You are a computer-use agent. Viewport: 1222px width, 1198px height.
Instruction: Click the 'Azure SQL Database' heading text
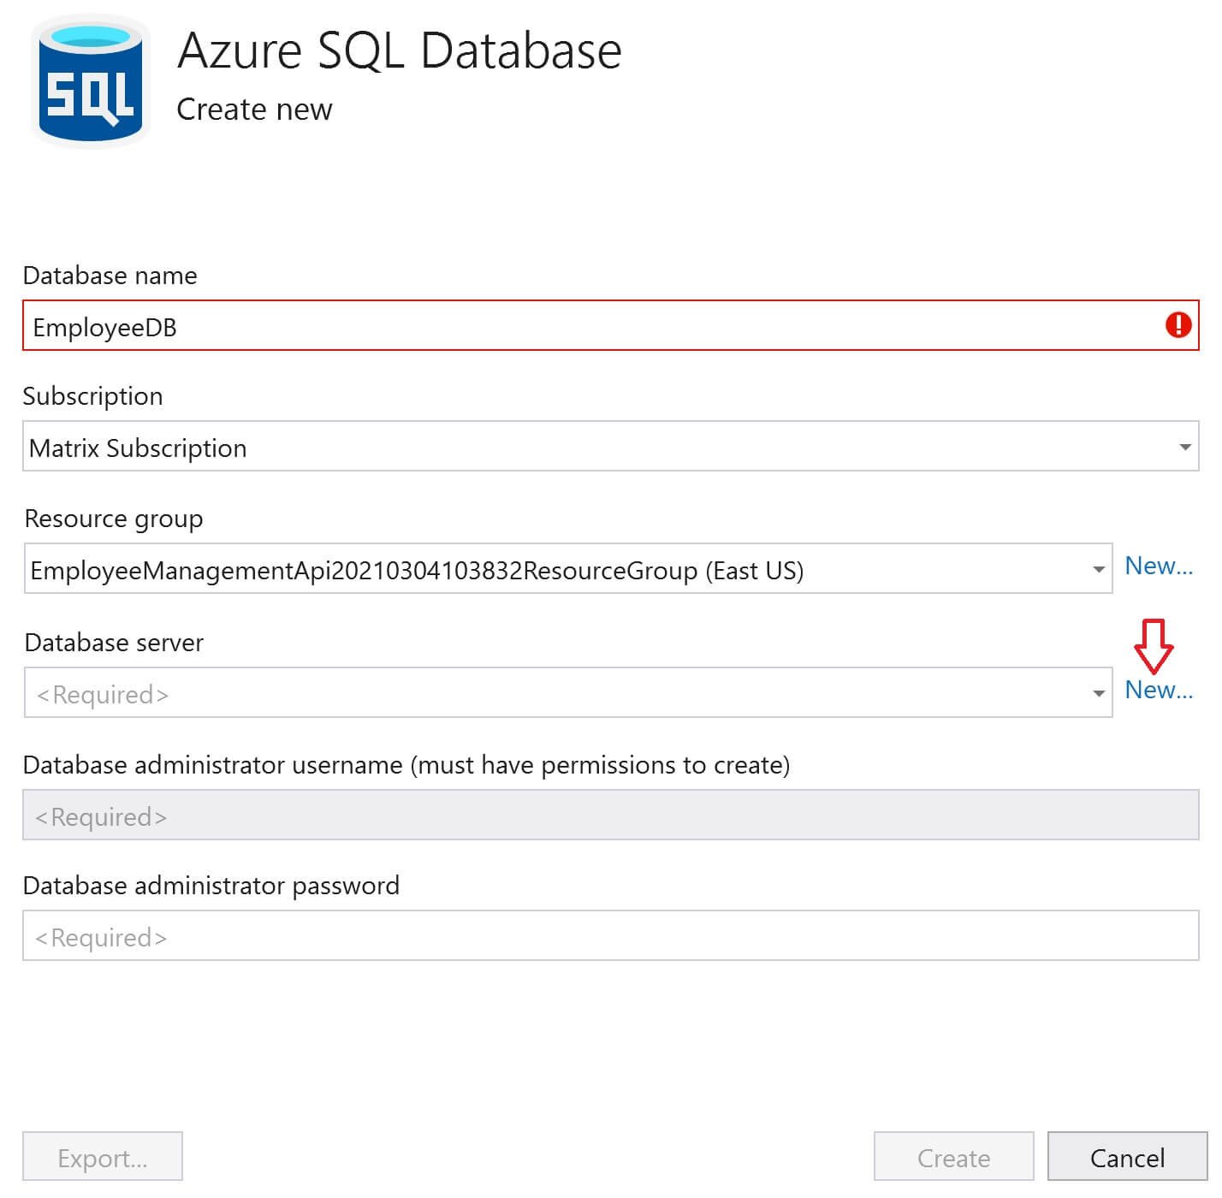[x=400, y=50]
